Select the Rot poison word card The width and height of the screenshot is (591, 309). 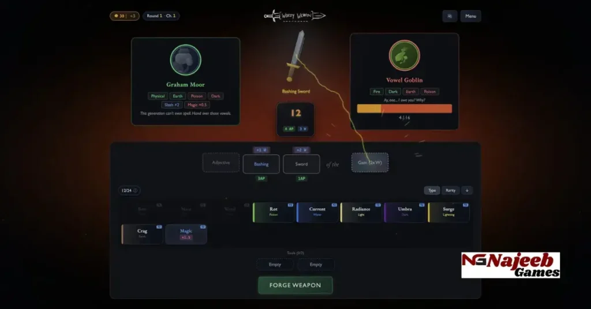(x=273, y=212)
